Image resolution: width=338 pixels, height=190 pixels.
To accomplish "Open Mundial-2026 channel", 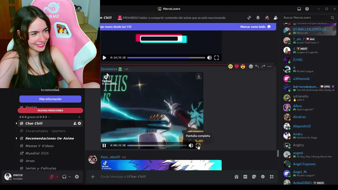I will click(x=50, y=153).
